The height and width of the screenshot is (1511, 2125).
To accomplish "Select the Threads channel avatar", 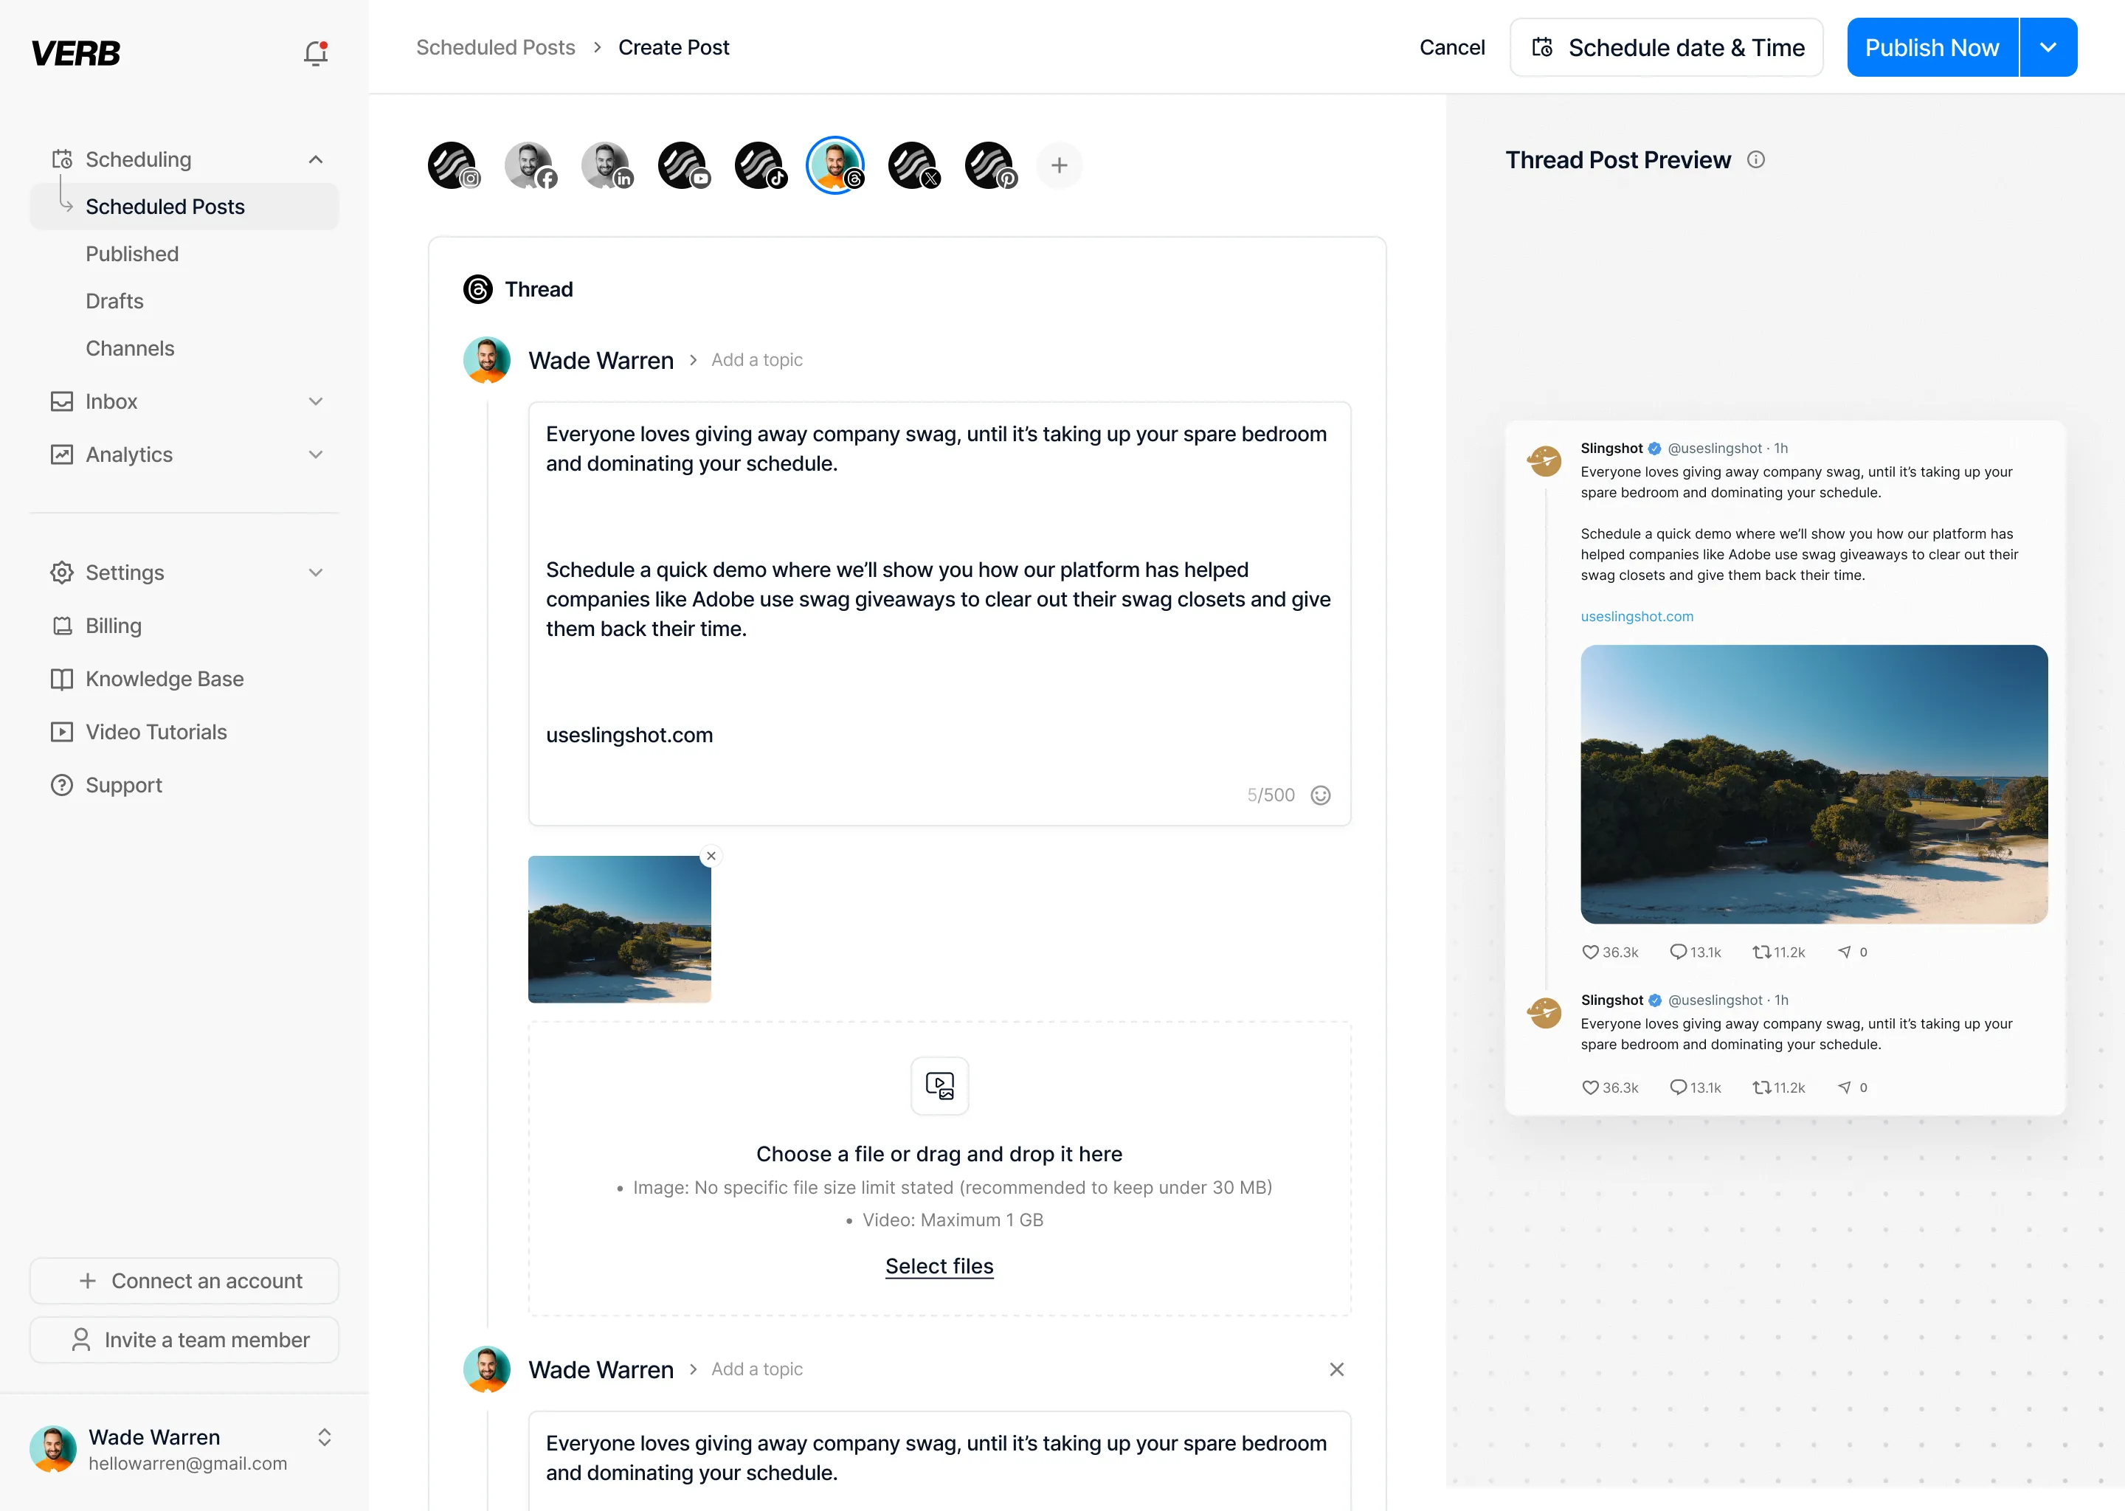I will [x=835, y=165].
